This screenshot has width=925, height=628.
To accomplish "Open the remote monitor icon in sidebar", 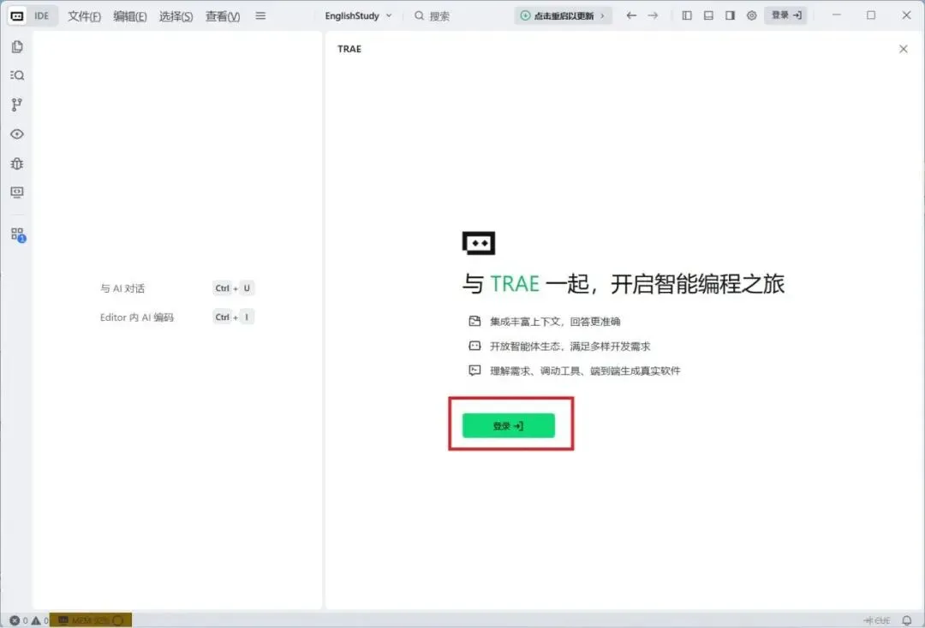I will point(17,192).
